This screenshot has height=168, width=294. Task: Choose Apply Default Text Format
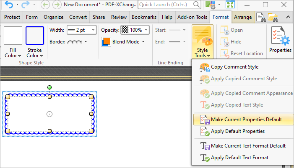[243, 158]
